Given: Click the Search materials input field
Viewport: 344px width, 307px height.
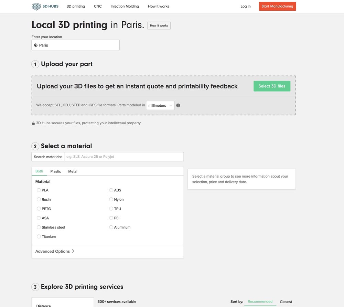Looking at the screenshot, I should 124,157.
